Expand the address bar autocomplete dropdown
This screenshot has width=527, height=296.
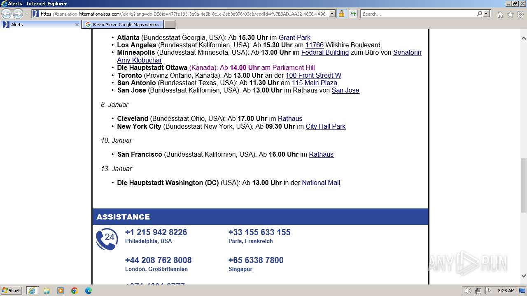click(x=332, y=14)
